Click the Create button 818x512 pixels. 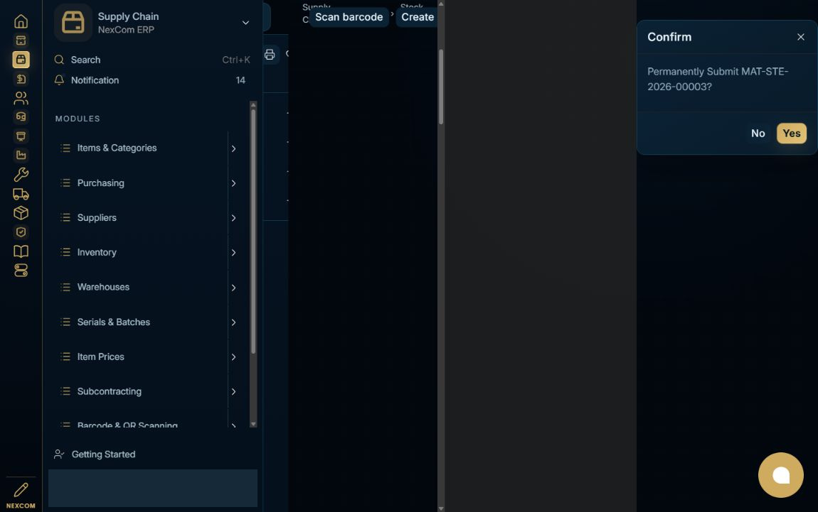(417, 17)
